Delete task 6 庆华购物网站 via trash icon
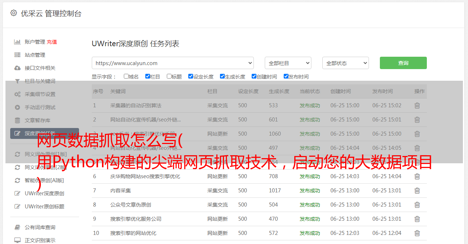468x244 pixels. 417,176
